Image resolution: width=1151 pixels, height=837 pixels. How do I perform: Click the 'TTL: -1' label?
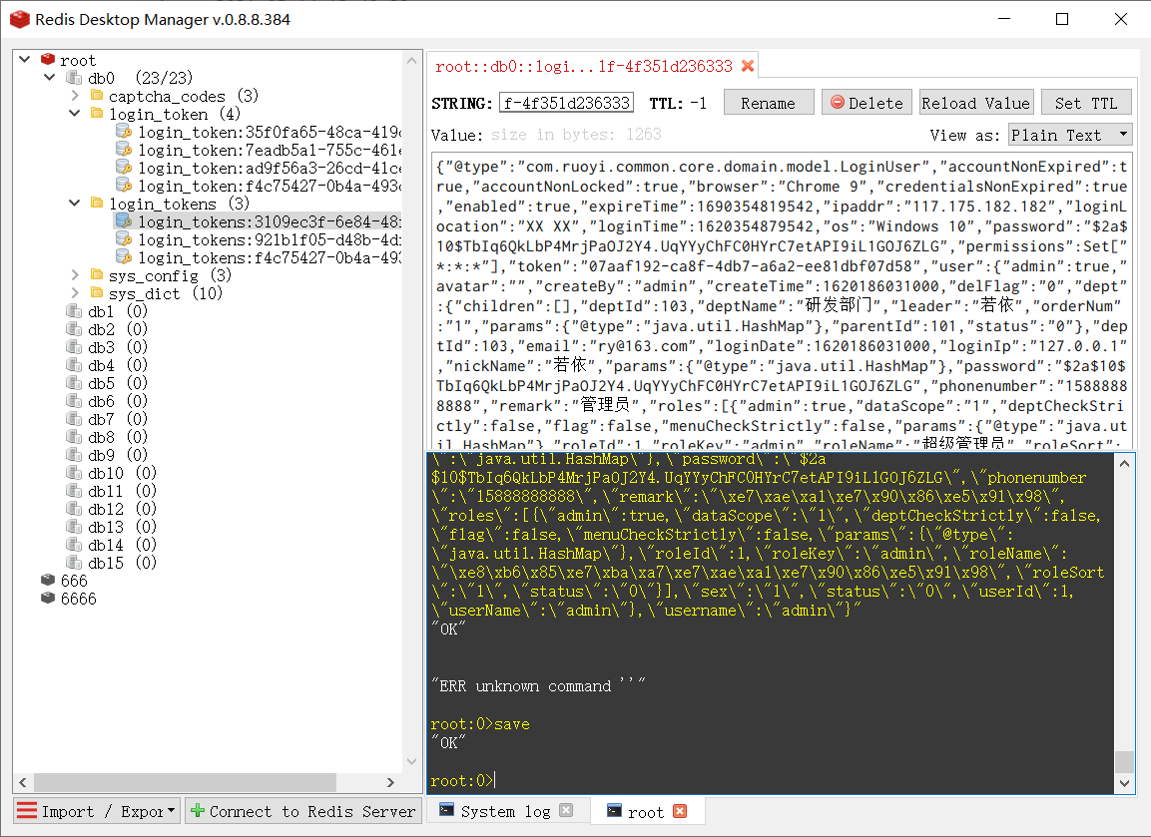[x=678, y=104]
